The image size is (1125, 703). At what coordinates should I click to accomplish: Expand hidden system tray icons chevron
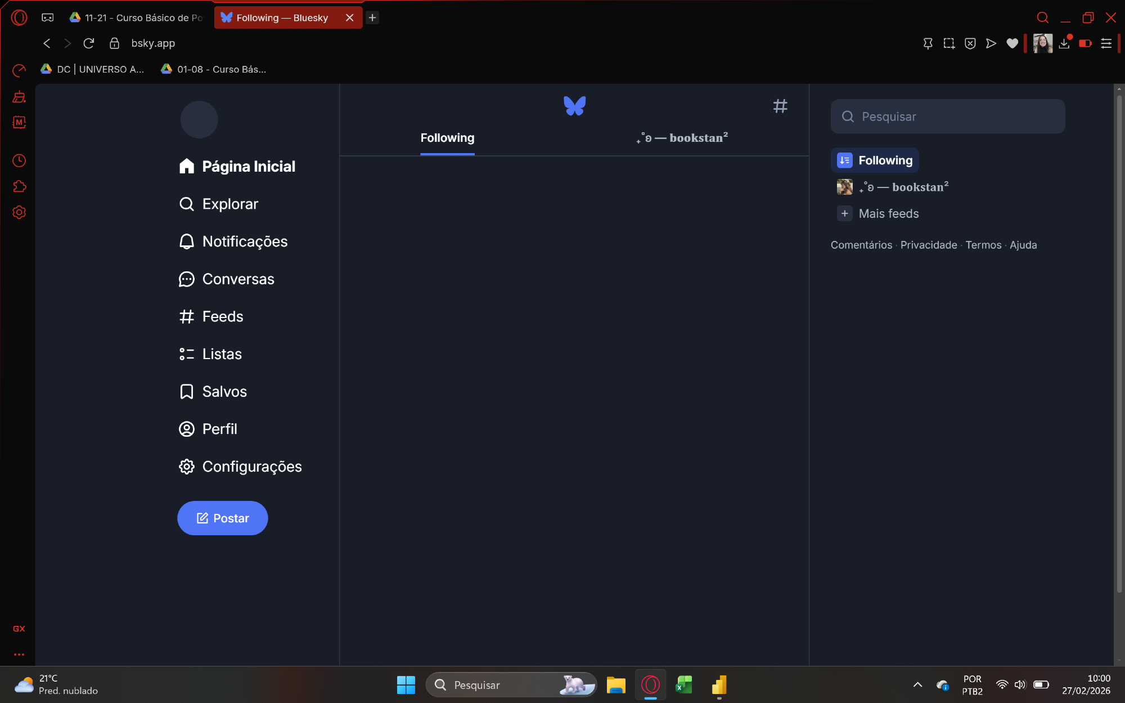pos(917,684)
